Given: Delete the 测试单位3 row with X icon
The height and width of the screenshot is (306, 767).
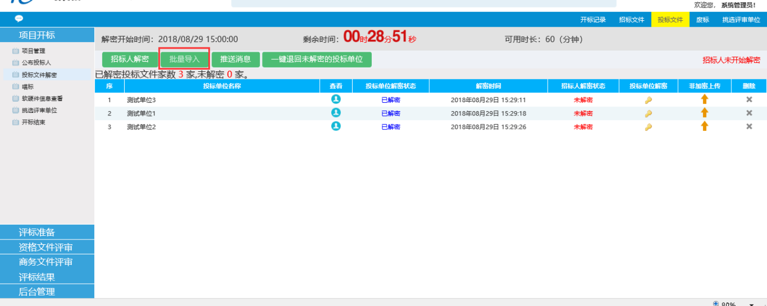Looking at the screenshot, I should (x=749, y=100).
